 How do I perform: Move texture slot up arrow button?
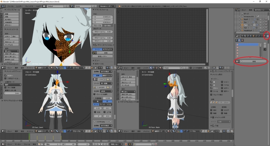(265, 44)
